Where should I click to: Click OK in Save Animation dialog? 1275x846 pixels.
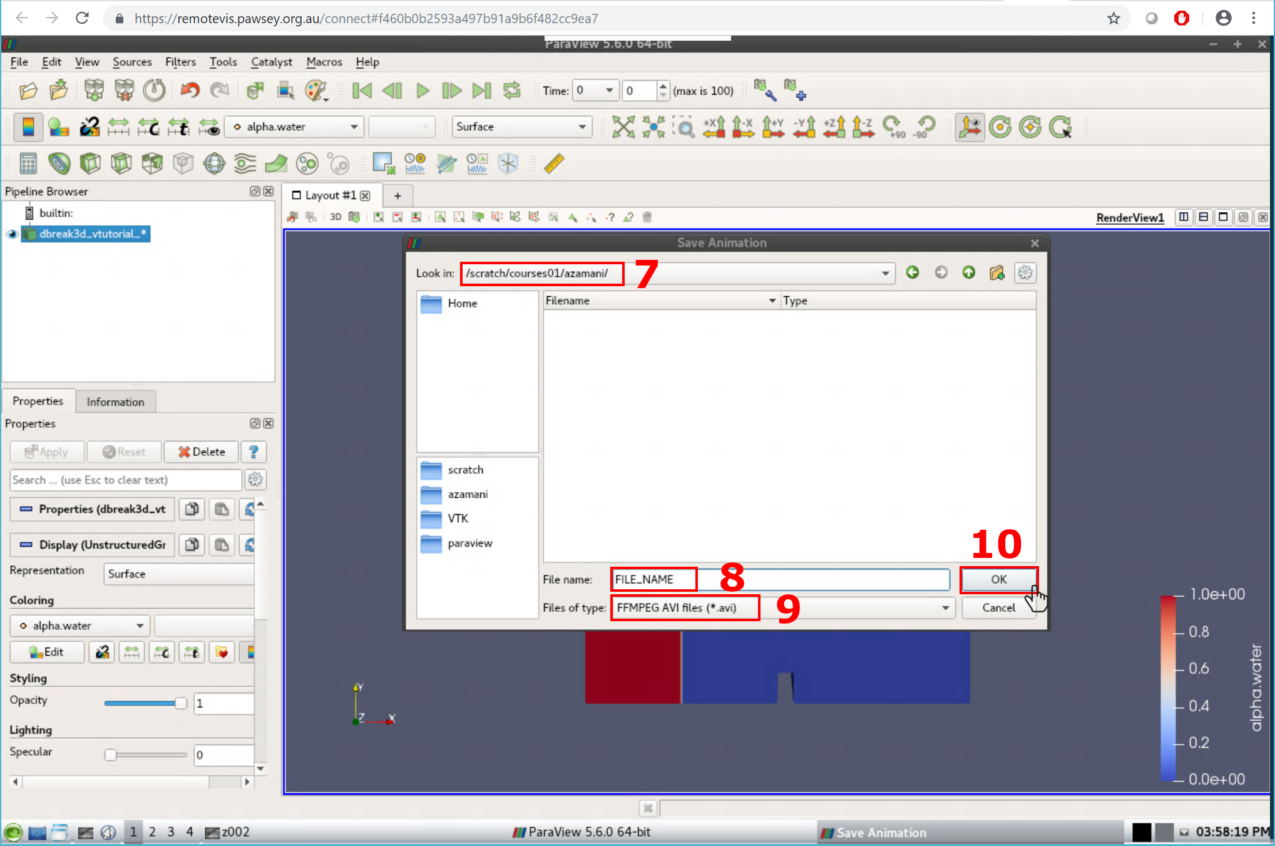pos(998,579)
